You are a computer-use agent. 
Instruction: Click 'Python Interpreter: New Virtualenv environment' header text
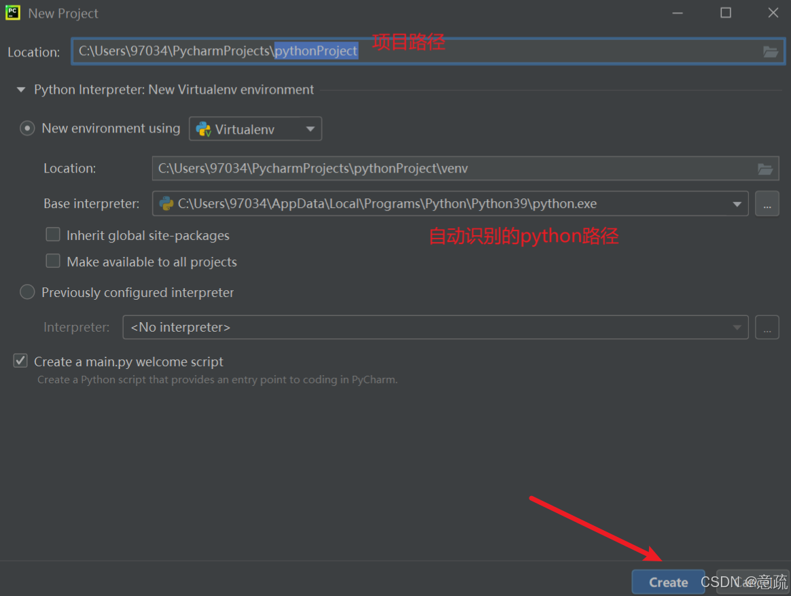point(173,90)
